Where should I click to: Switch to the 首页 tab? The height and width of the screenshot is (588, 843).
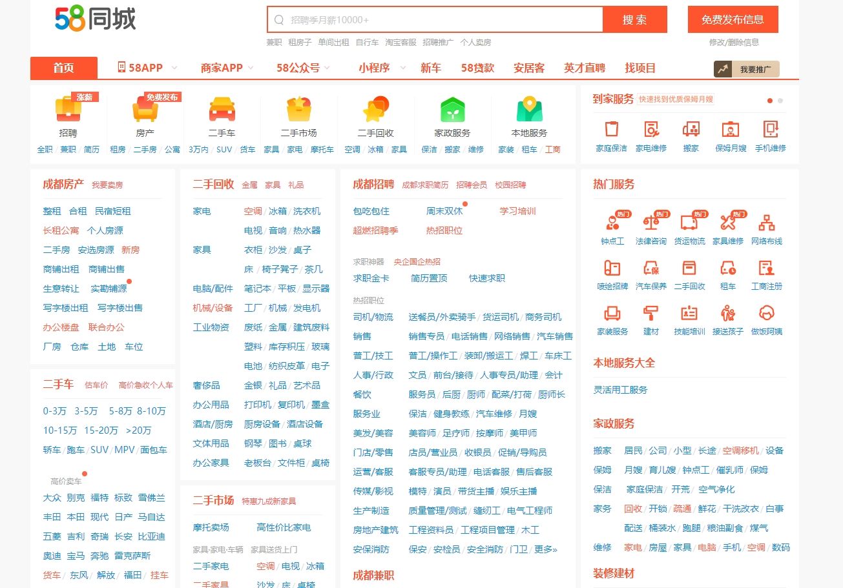[x=63, y=68]
